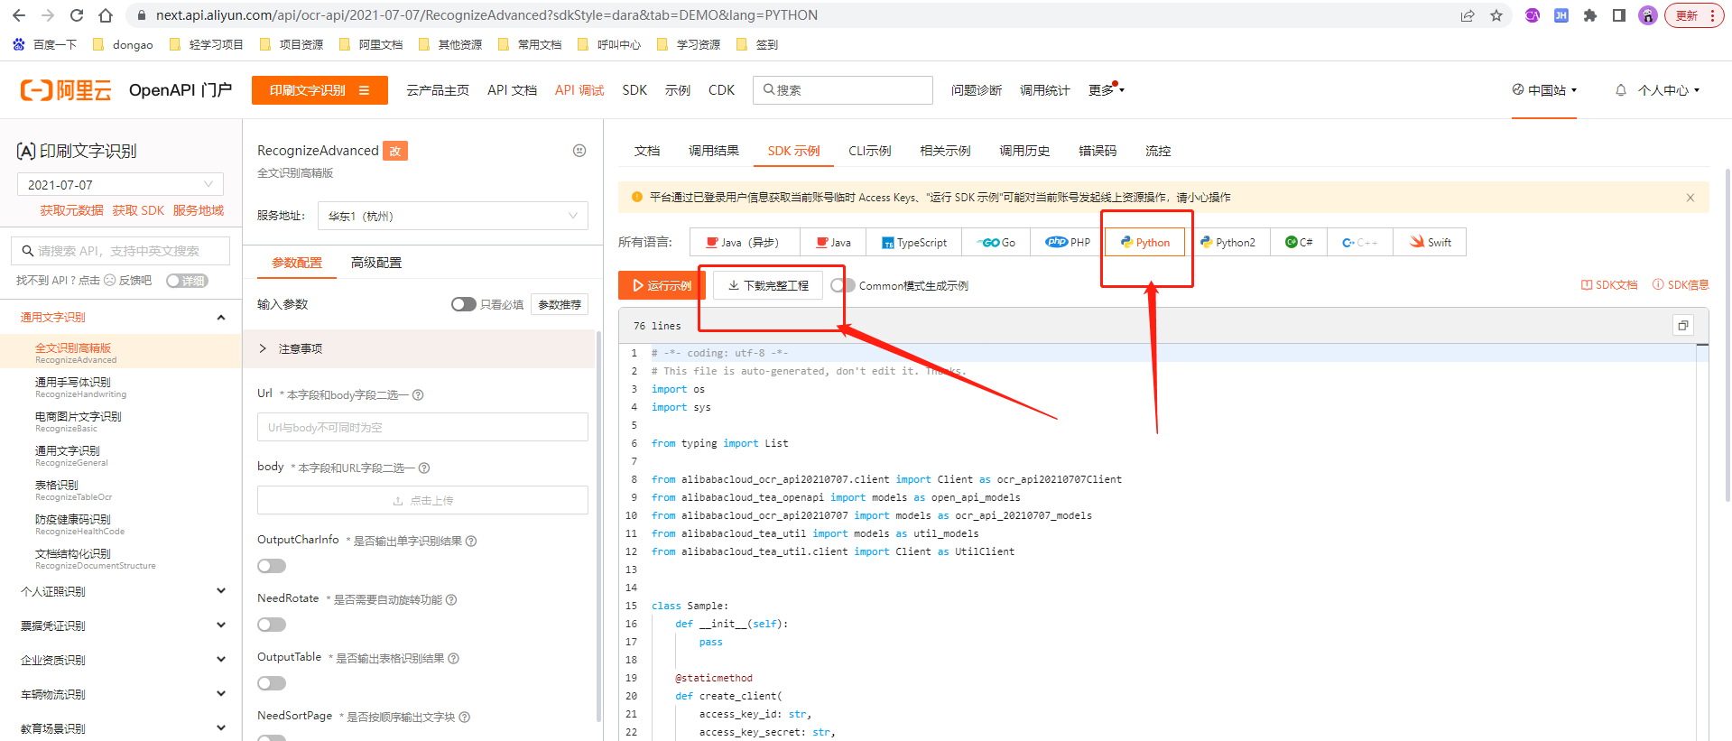Enable the OutputTable switch

272,683
